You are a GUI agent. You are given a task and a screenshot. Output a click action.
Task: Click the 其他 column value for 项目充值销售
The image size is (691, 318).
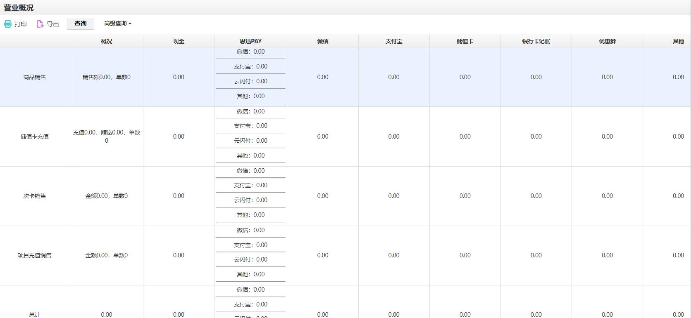click(x=678, y=255)
